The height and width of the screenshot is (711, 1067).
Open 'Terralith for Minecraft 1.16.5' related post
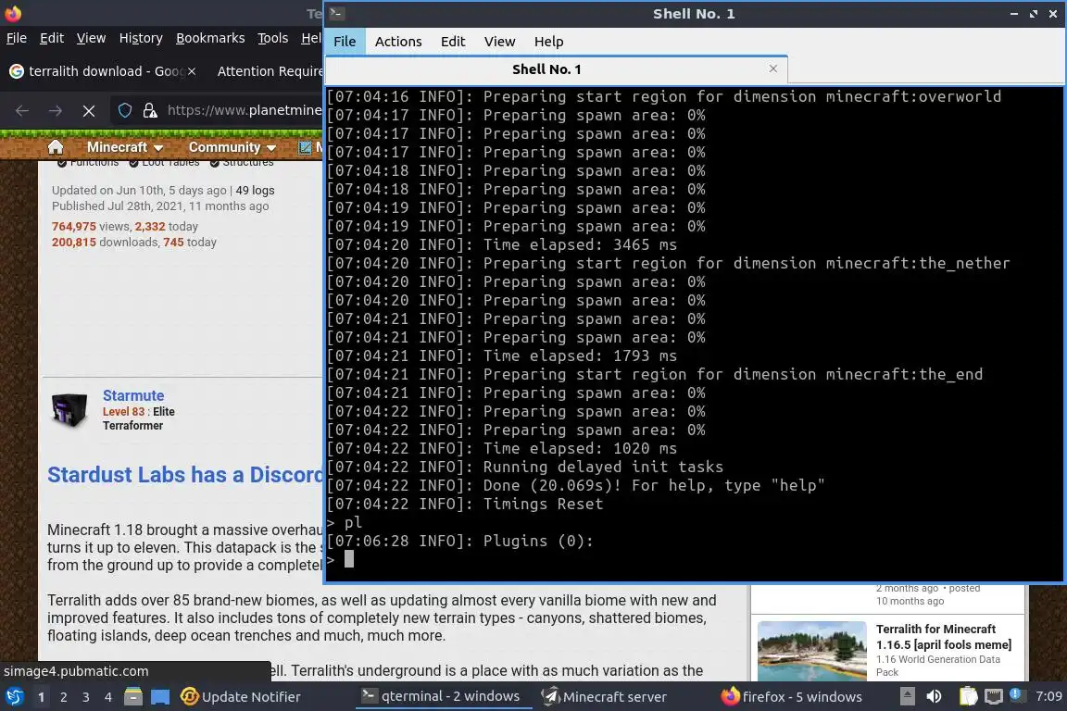pos(943,637)
